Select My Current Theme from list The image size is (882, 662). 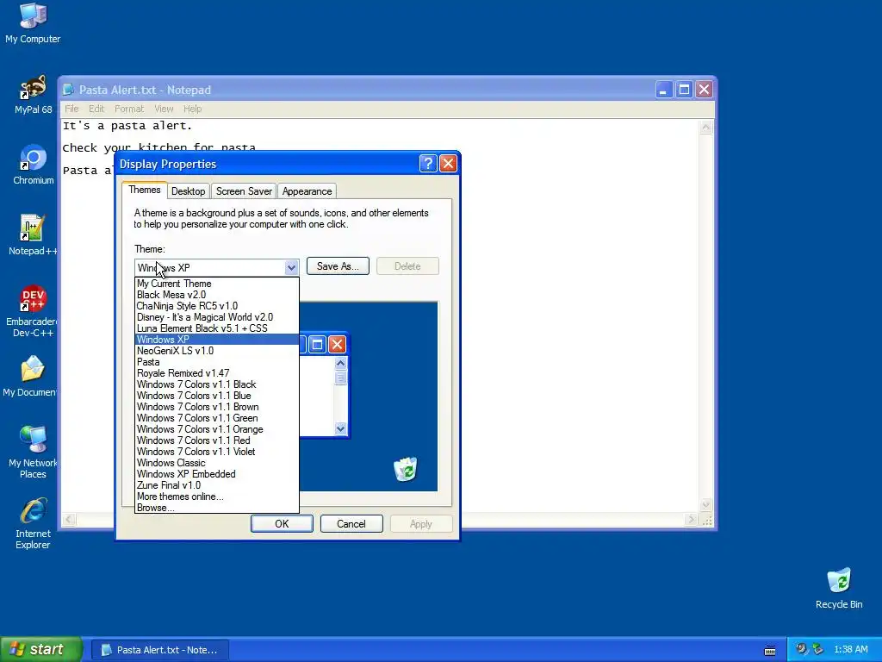(217, 284)
